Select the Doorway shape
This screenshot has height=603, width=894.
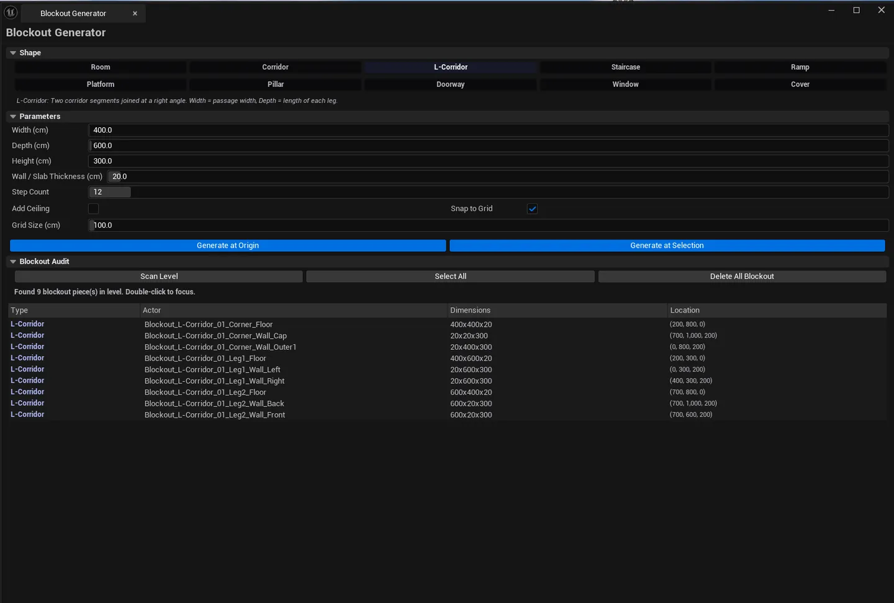pos(451,84)
